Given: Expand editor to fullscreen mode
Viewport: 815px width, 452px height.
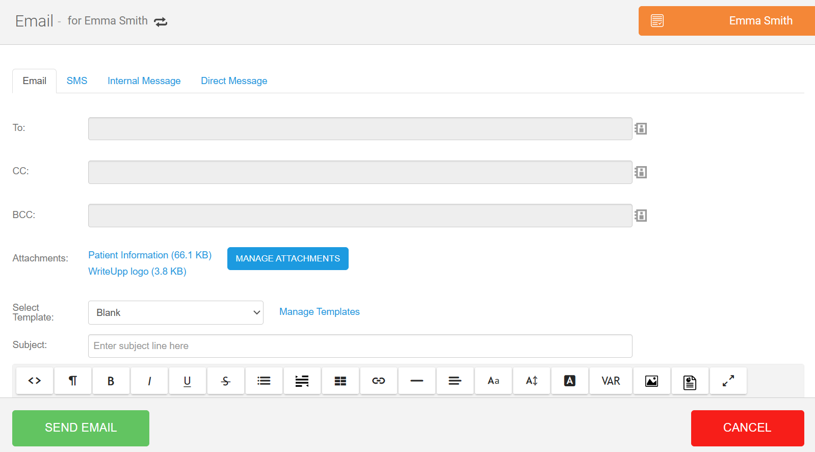Looking at the screenshot, I should pos(728,381).
